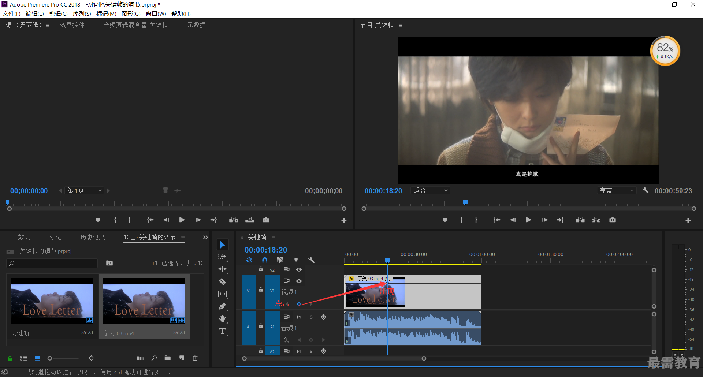
Task: Switch to 效果控件 tab
Action: 72,25
